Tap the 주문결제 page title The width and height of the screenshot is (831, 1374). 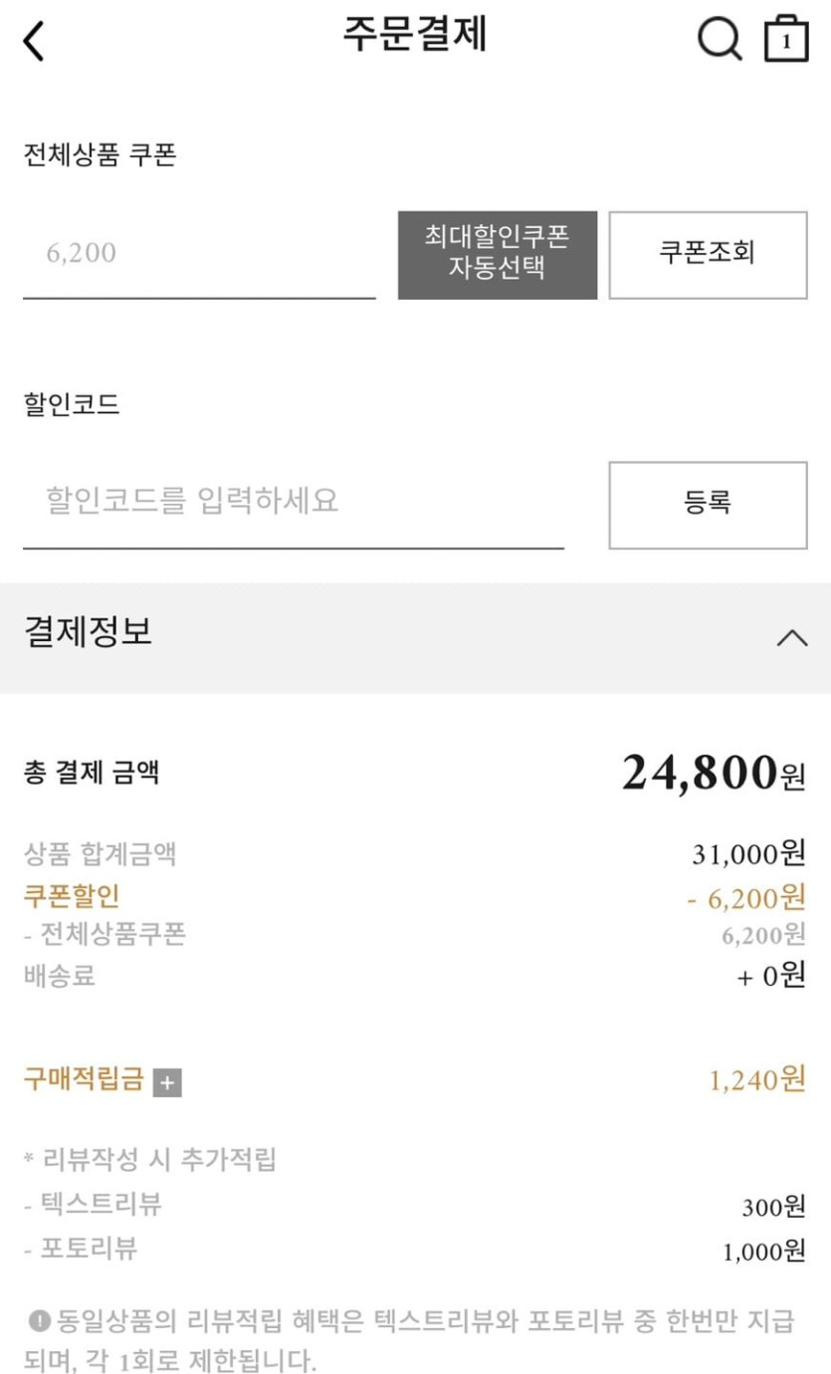pos(415,34)
